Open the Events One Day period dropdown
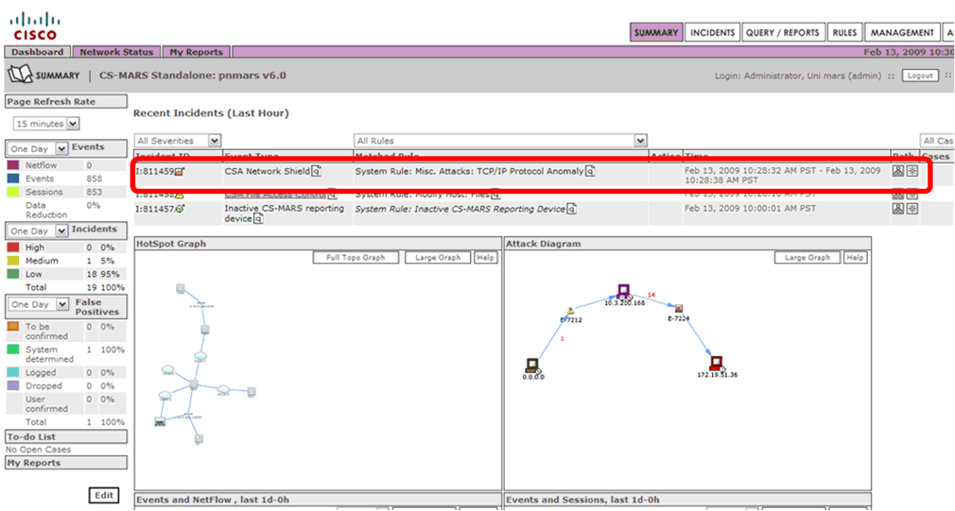The width and height of the screenshot is (955, 511). tap(37, 148)
